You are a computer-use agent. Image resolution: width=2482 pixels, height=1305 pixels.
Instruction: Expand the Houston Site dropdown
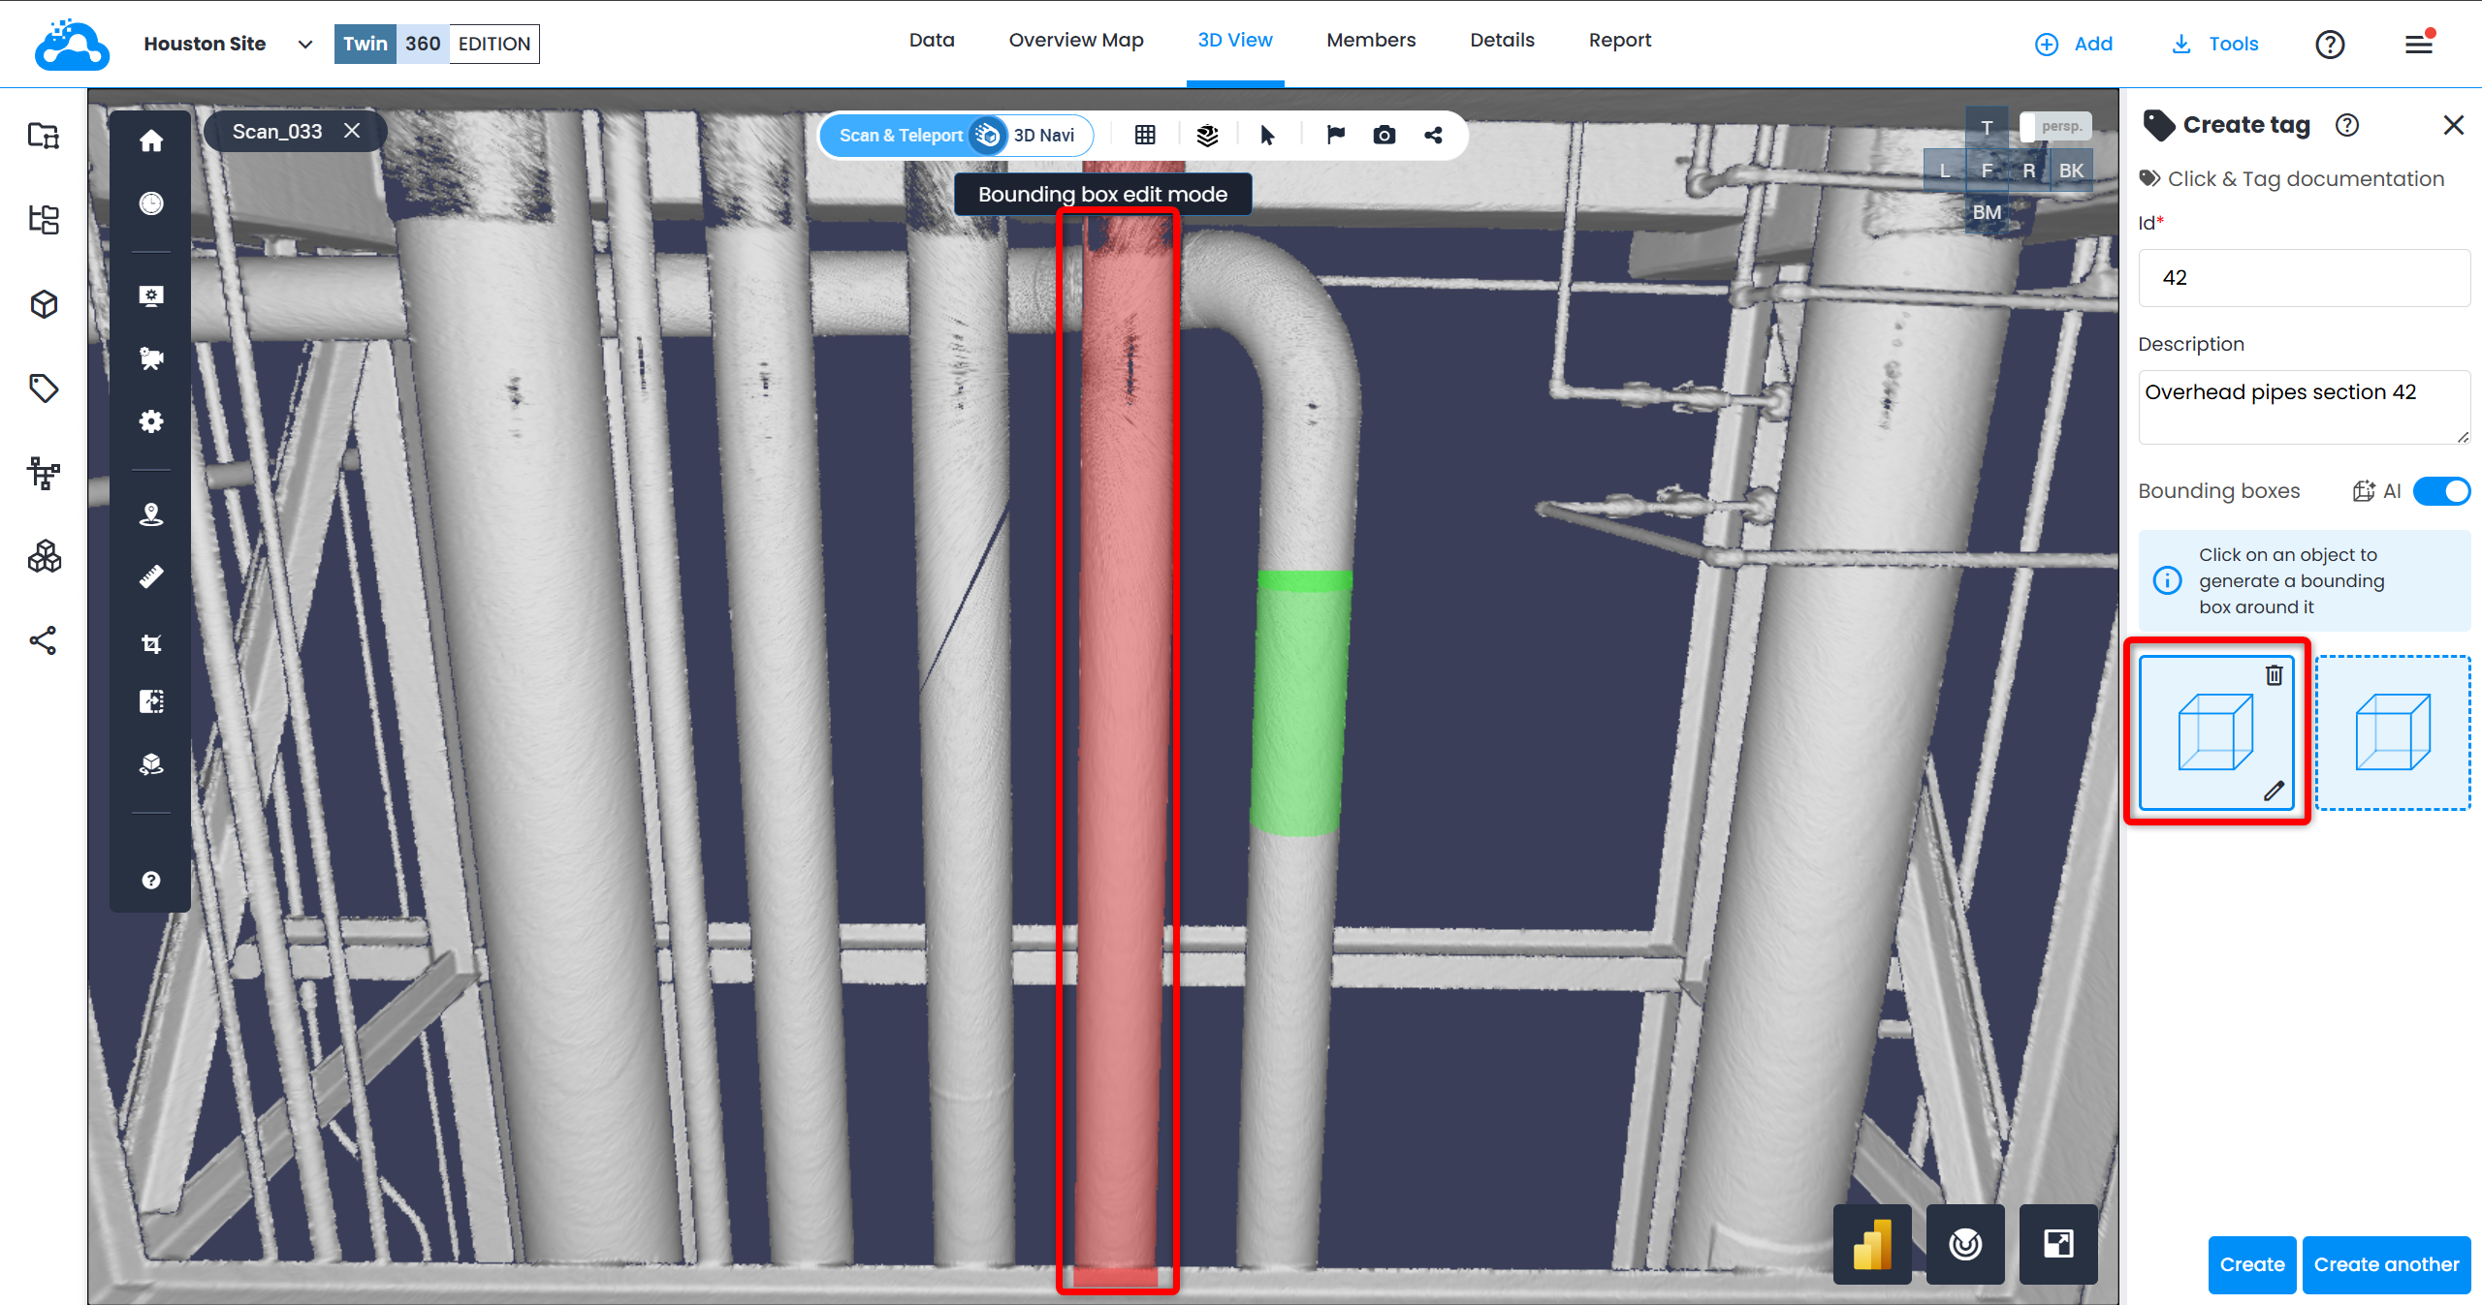[x=304, y=44]
